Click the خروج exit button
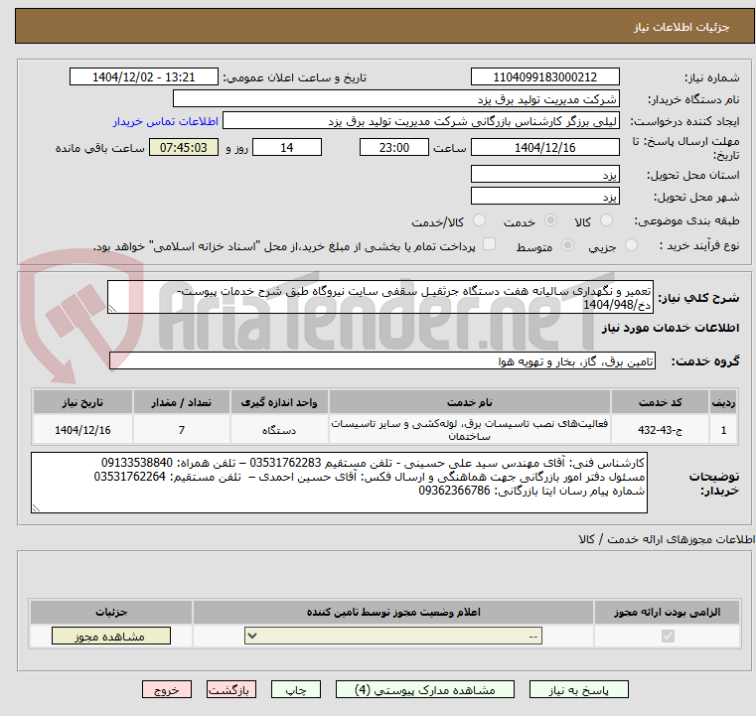This screenshot has width=756, height=716. (x=166, y=689)
